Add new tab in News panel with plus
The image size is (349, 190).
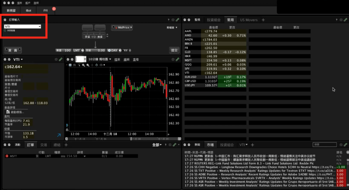(x=253, y=145)
